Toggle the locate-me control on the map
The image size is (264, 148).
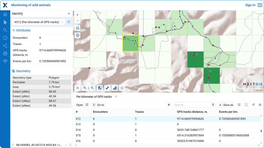(x=77, y=35)
